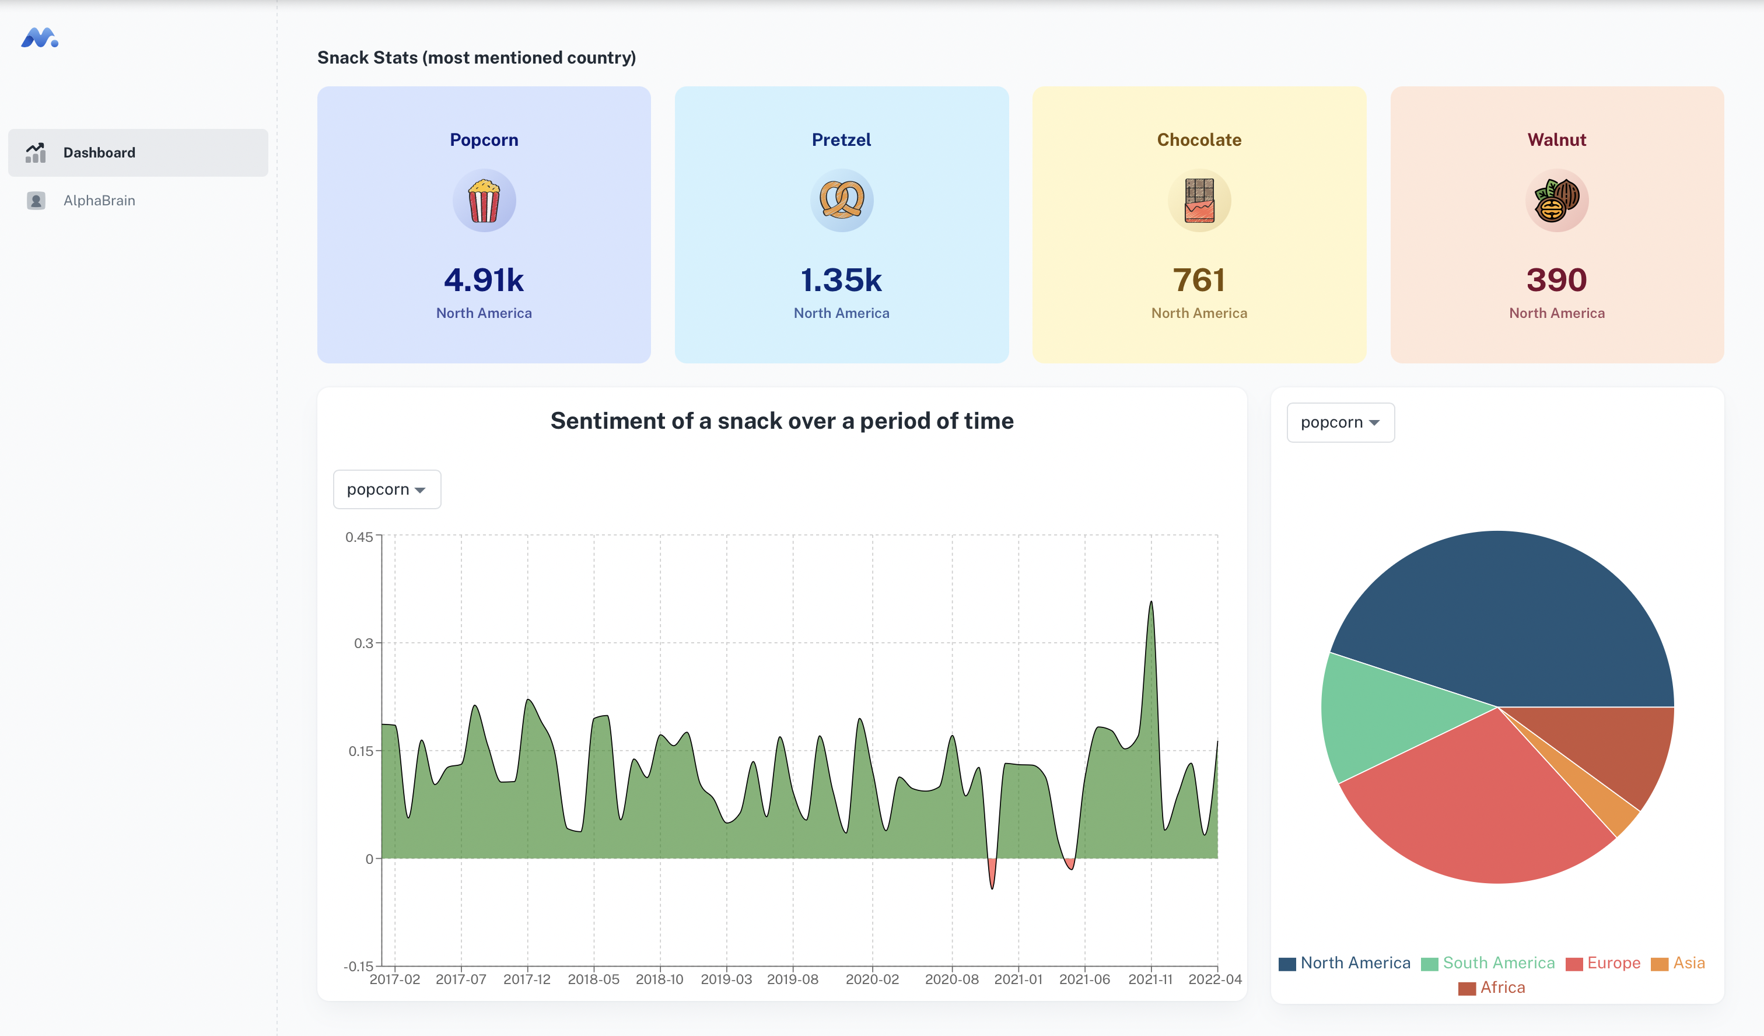Image resolution: width=1764 pixels, height=1036 pixels.
Task: Toggle the South America legend swatch
Action: (x=1429, y=964)
